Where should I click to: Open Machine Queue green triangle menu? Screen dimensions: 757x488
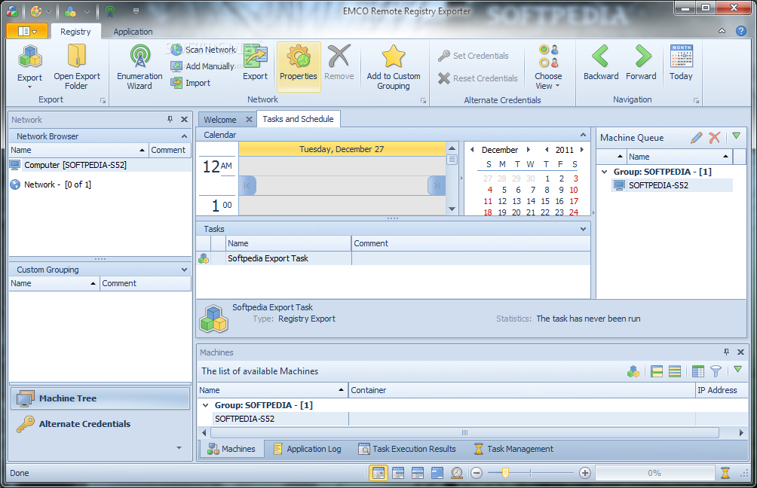point(736,136)
